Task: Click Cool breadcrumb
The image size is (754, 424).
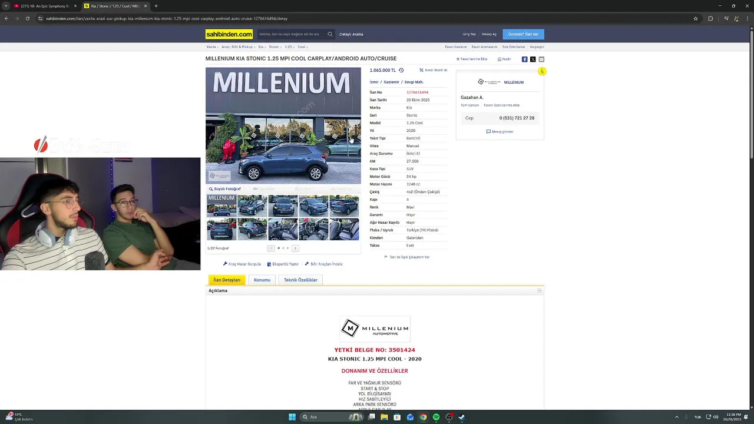Action: [x=301, y=47]
